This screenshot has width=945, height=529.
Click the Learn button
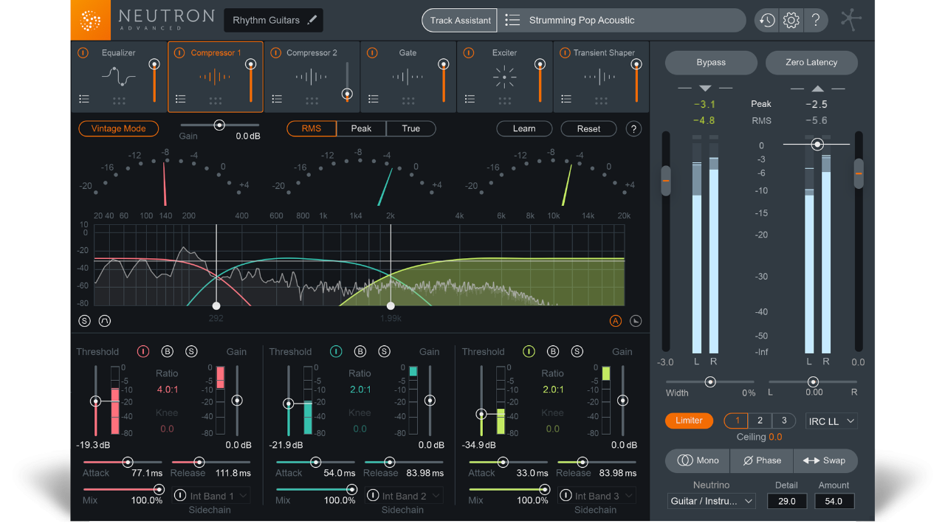[524, 128]
